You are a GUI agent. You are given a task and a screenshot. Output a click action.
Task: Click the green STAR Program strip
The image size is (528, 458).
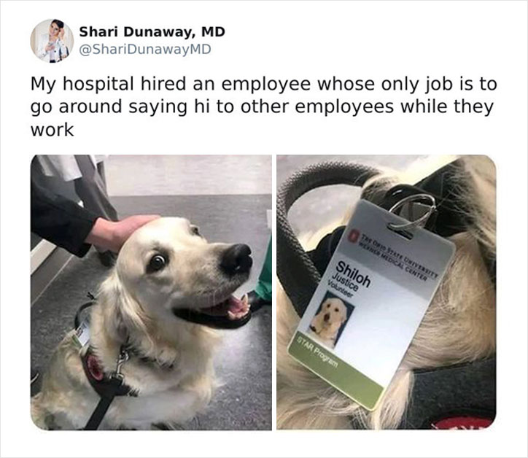[335, 372]
